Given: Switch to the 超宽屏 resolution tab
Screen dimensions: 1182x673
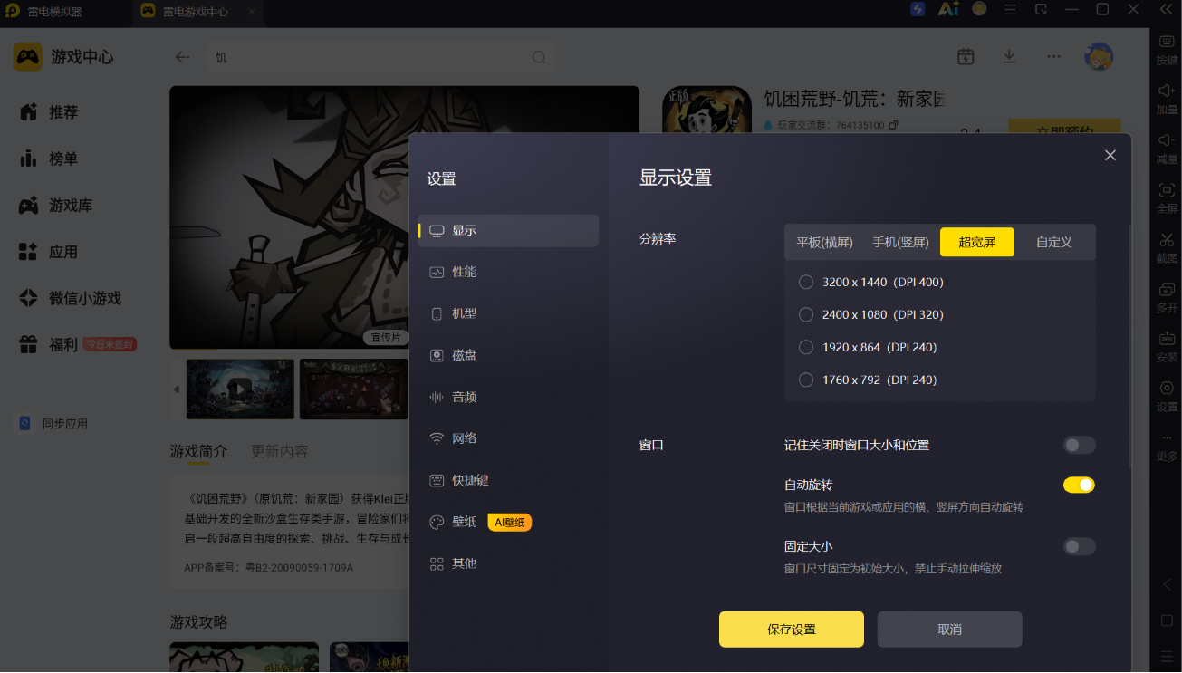Looking at the screenshot, I should coord(977,243).
